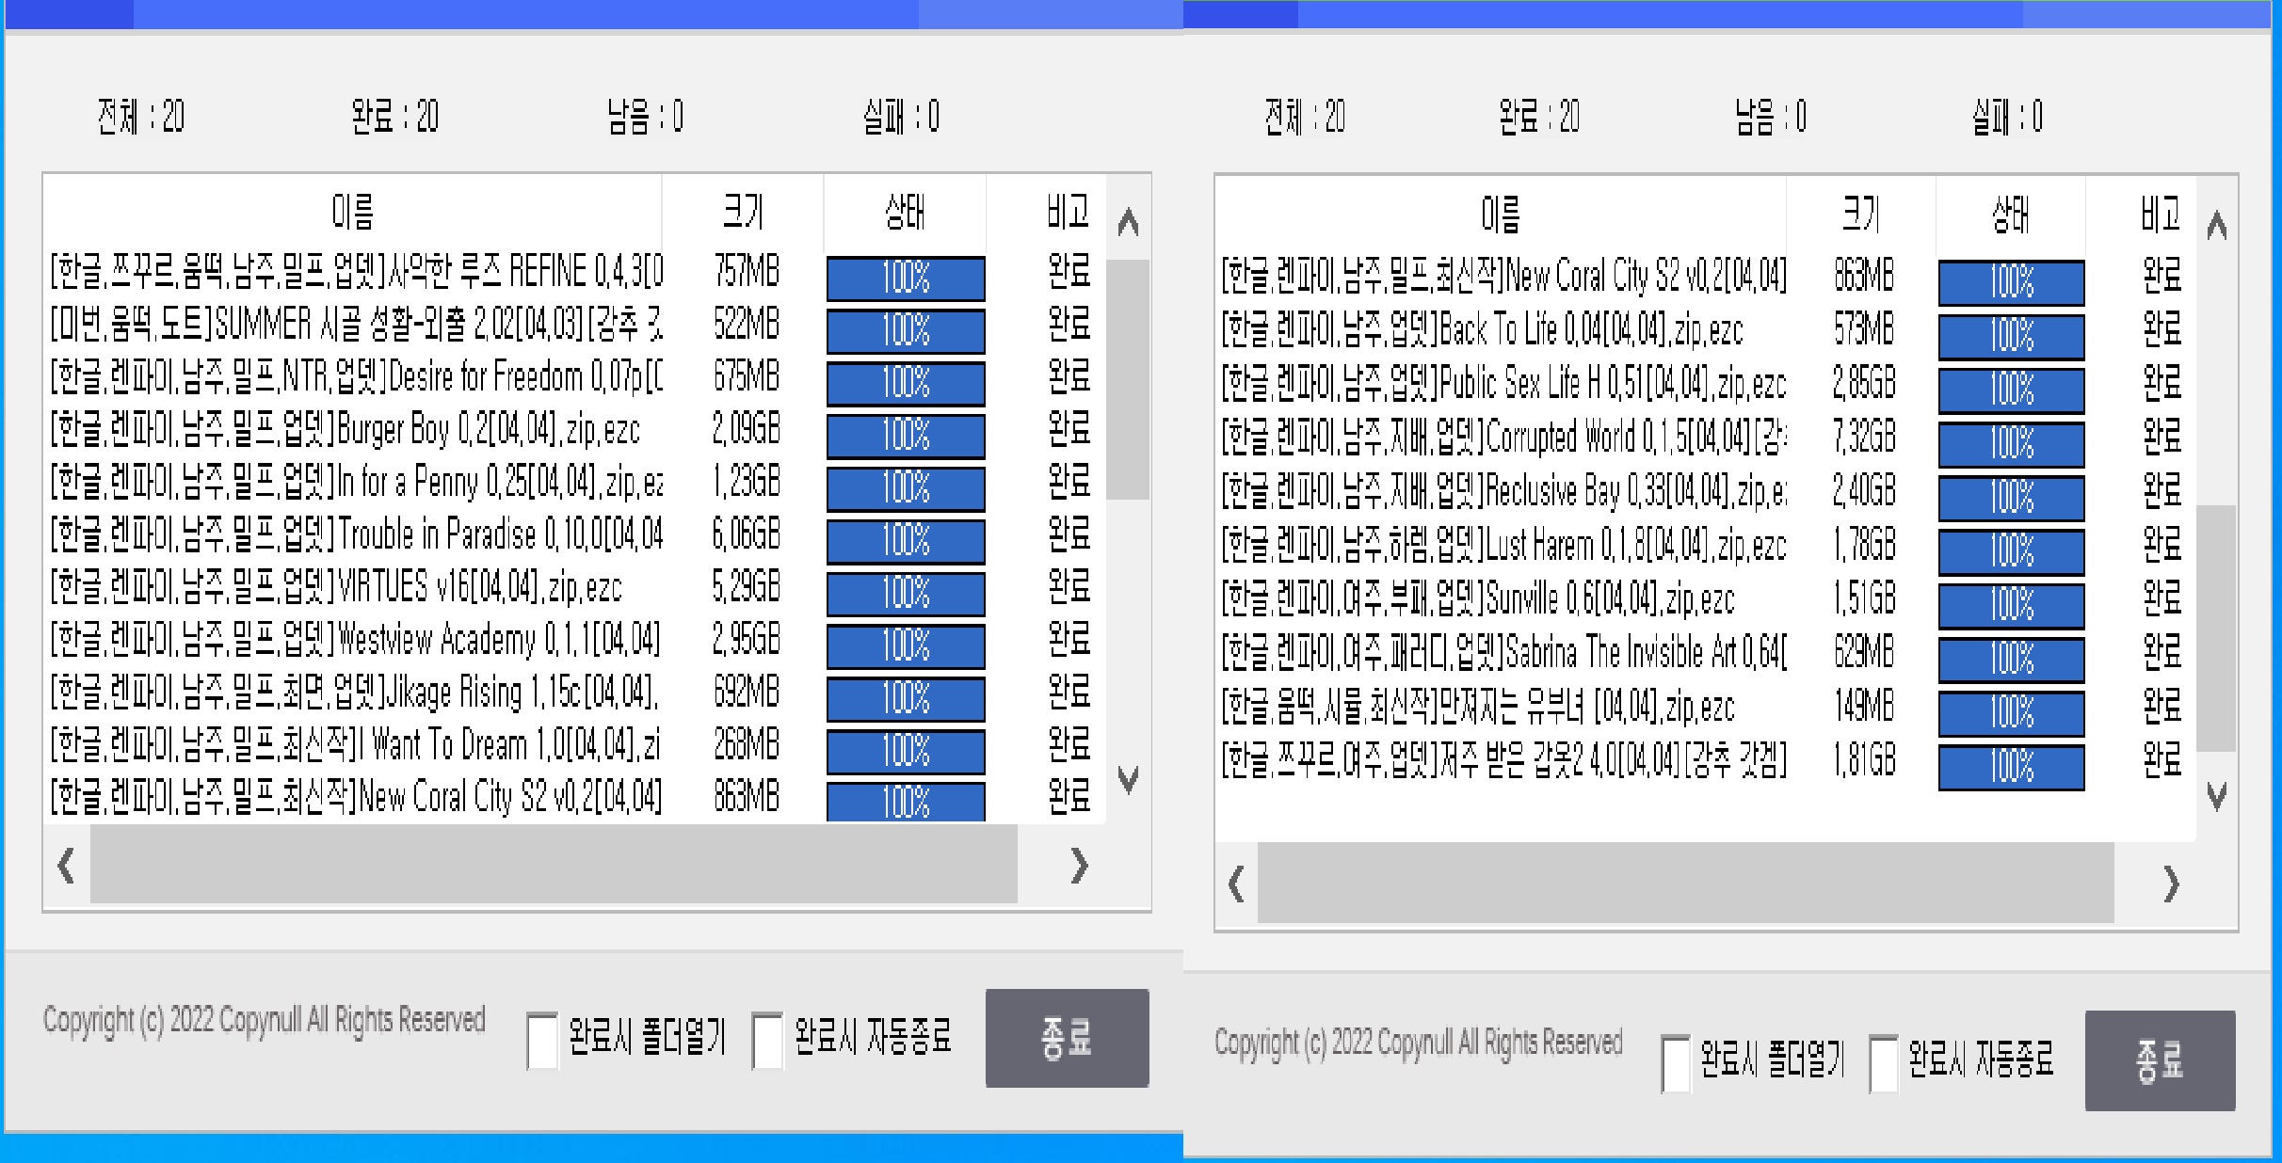The image size is (2282, 1163).
Task: Click the left window's scroll down arrow
Action: 1128,779
